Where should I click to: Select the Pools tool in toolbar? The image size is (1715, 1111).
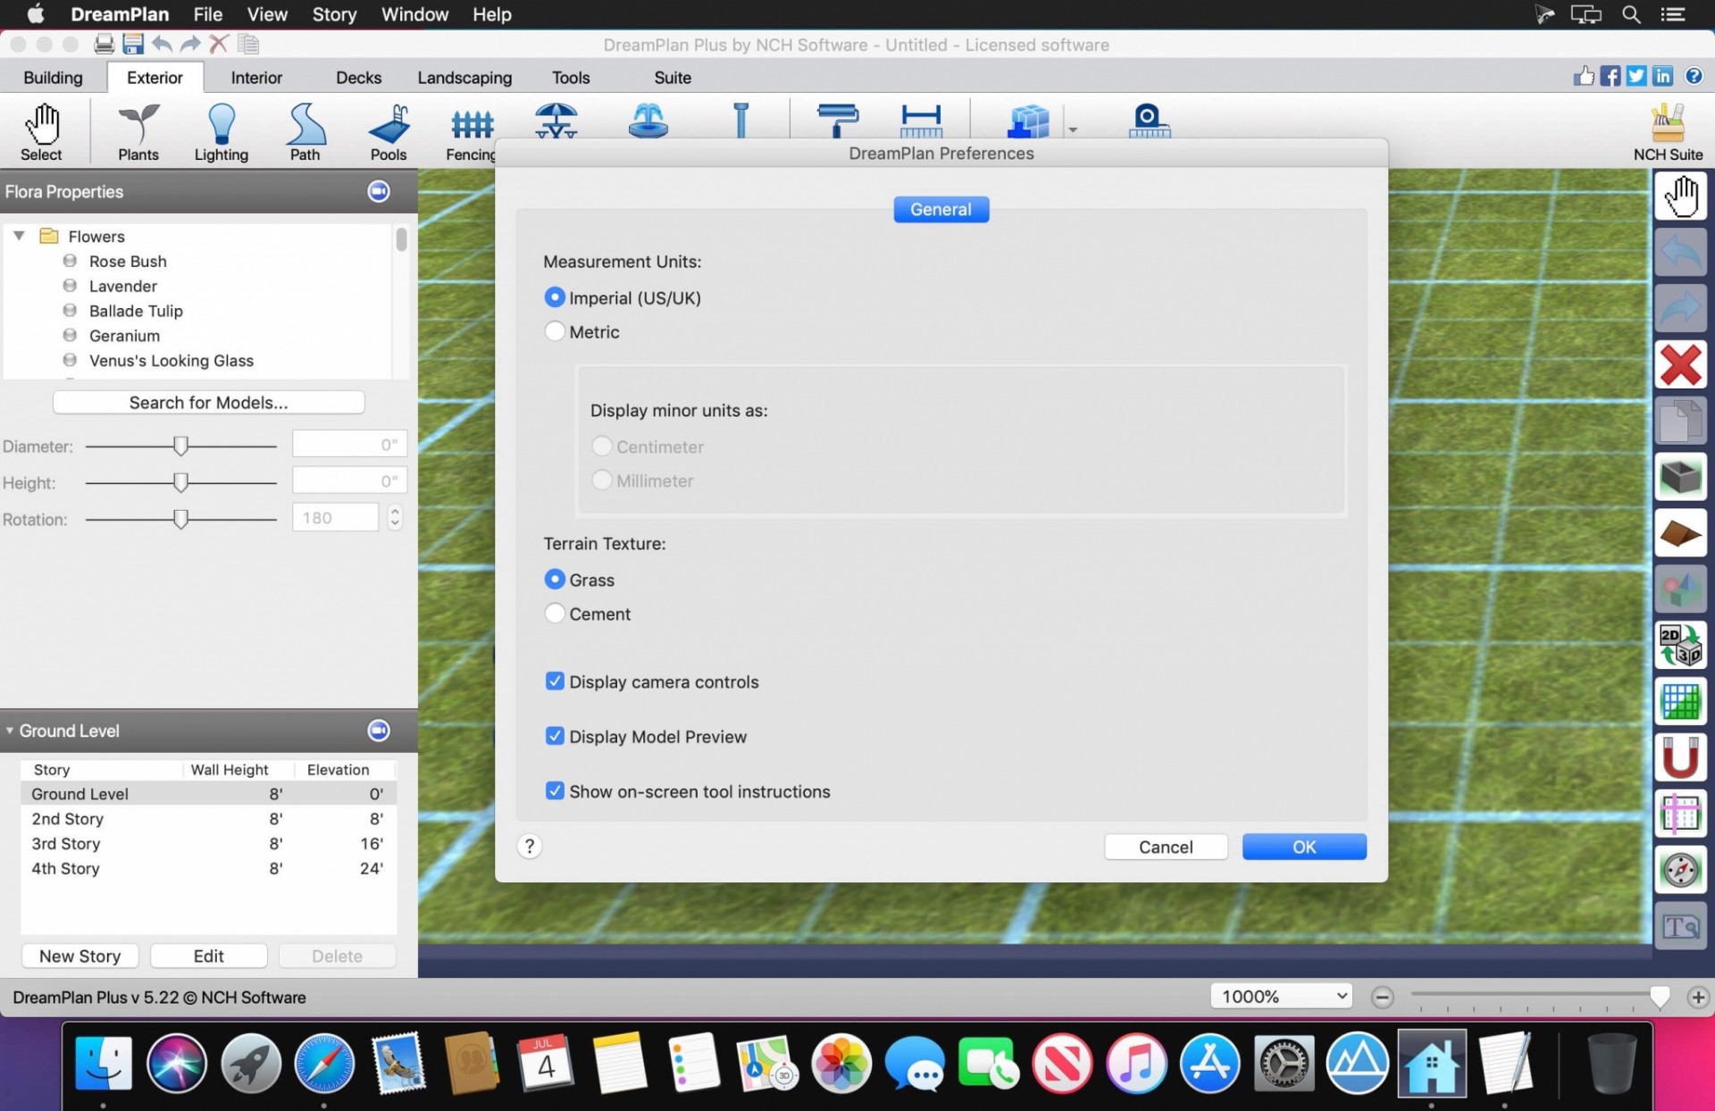pyautogui.click(x=388, y=129)
